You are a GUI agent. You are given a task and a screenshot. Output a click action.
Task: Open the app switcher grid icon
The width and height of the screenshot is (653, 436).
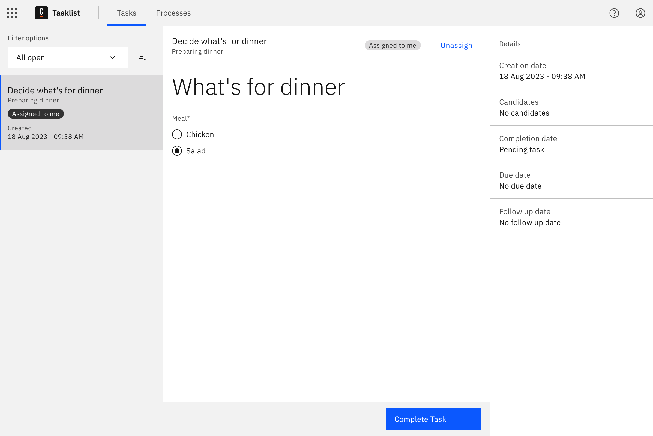(x=12, y=13)
